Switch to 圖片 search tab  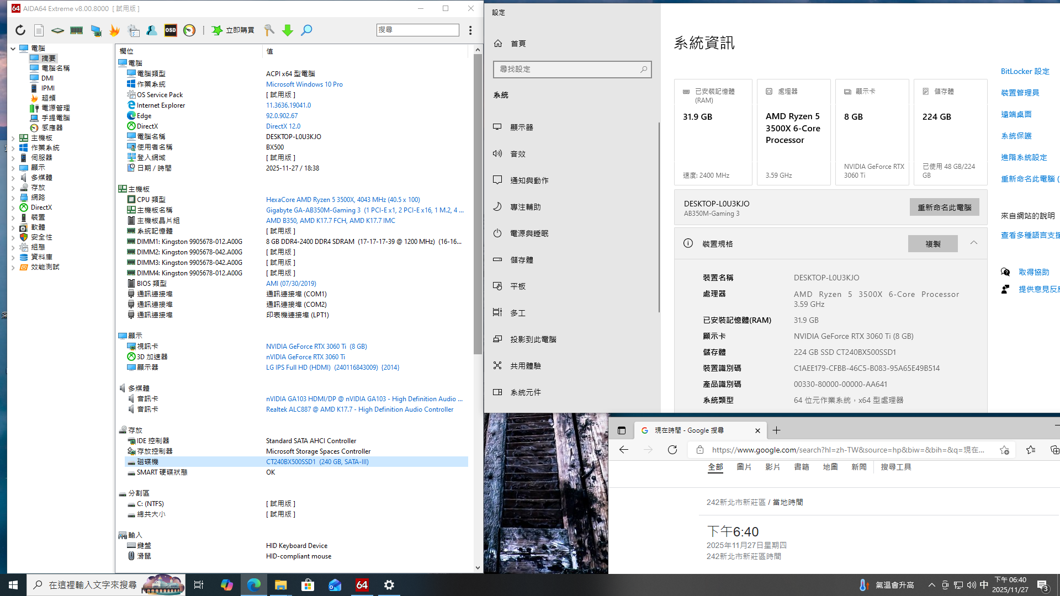coord(744,467)
